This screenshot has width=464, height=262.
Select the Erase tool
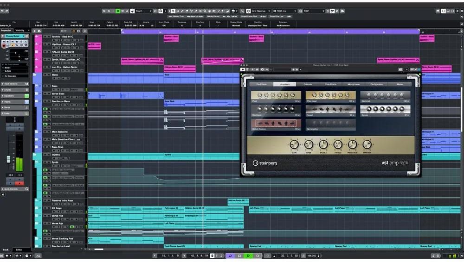[187, 11]
